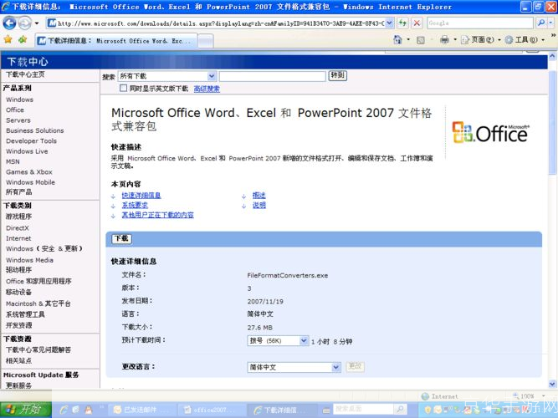Open the Windows product family link
Viewport: 558px width, 418px height.
(19, 99)
